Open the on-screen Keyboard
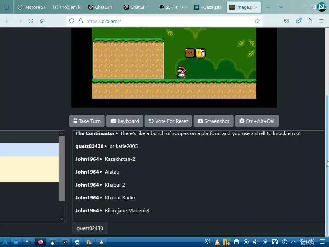The image size is (329, 247). 125,121
